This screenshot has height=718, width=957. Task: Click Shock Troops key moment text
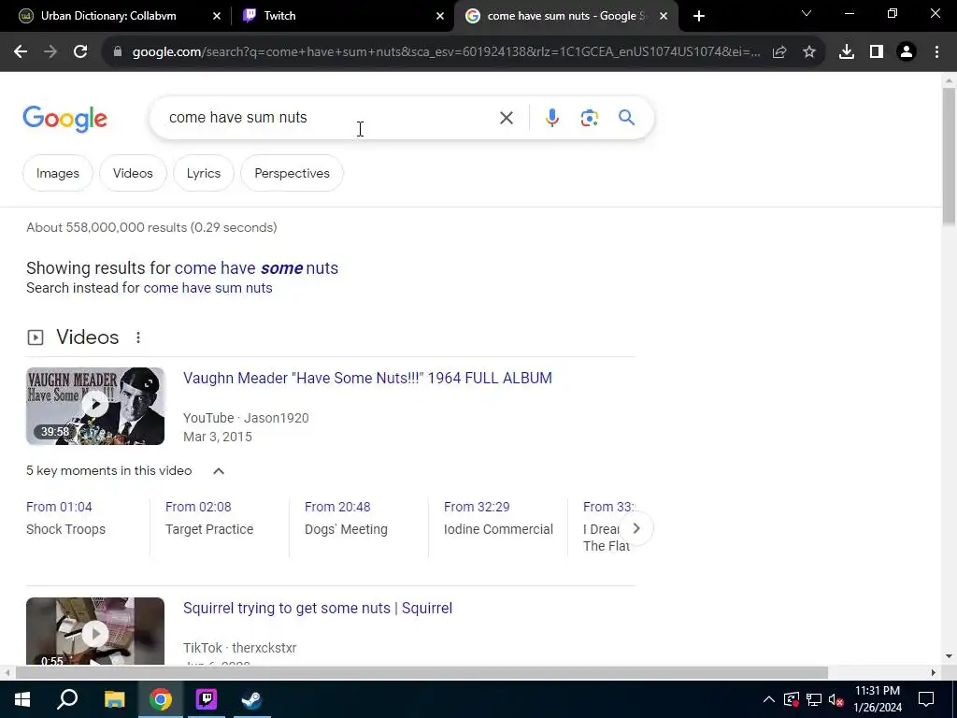tap(66, 529)
